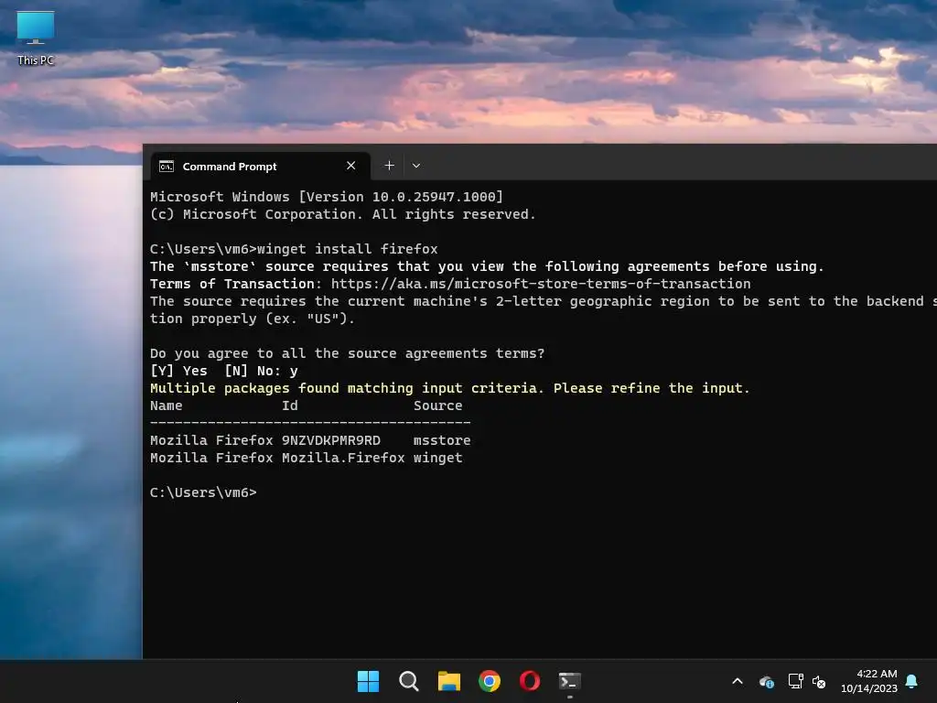Launch Google Chrome from taskbar
Viewport: 937px width, 703px height.
click(490, 681)
